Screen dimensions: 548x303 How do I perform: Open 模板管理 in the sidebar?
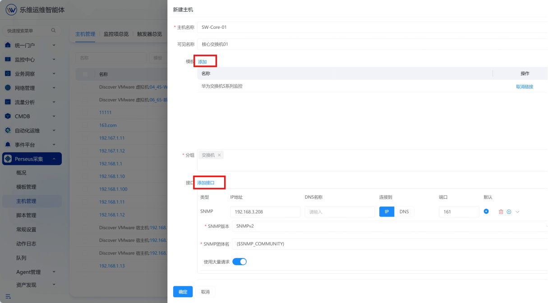point(26,187)
